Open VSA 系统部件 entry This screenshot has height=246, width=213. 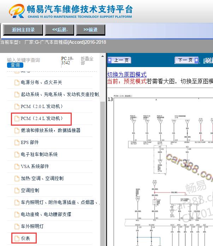(35, 166)
